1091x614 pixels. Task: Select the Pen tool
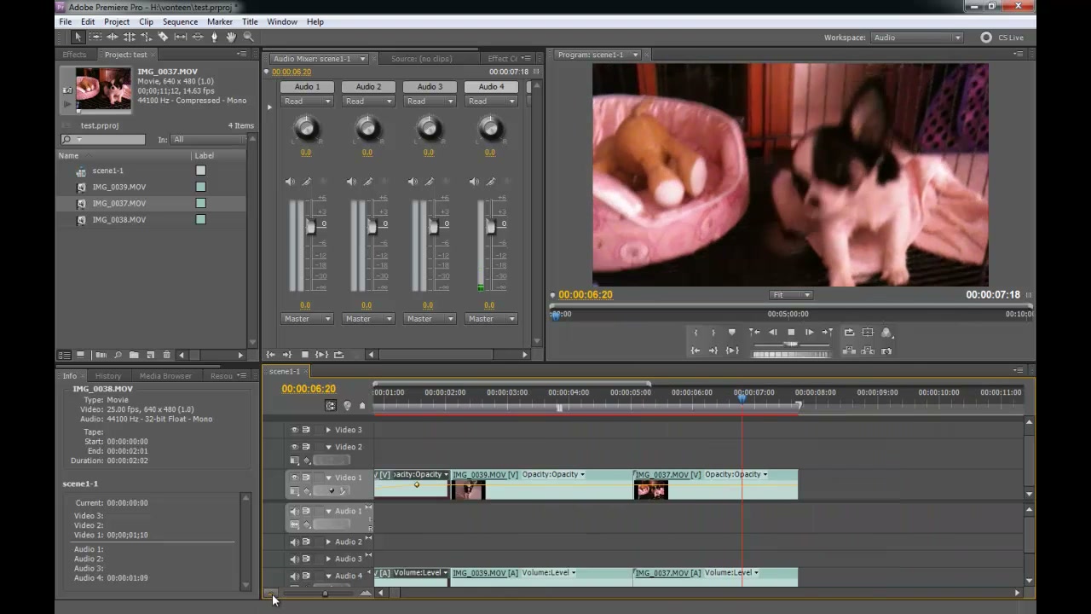click(x=214, y=37)
